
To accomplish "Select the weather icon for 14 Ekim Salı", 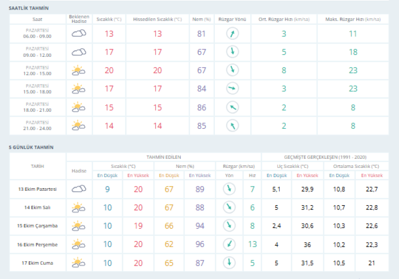I will [x=79, y=207].
